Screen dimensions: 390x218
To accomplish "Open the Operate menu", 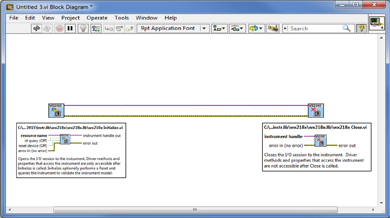I will coord(97,18).
